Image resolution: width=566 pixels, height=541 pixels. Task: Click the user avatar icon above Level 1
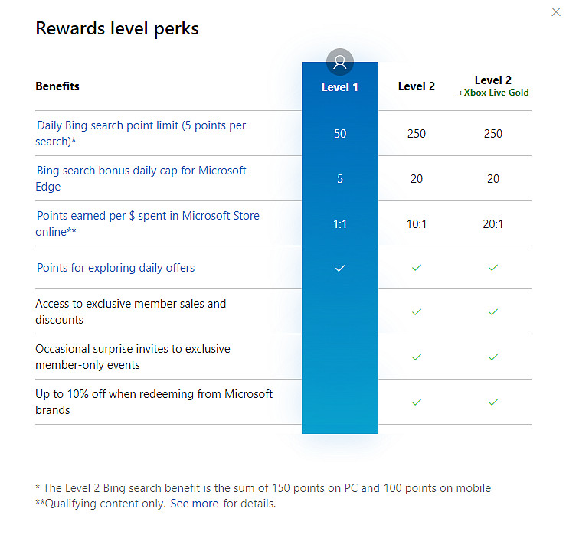coord(340,62)
